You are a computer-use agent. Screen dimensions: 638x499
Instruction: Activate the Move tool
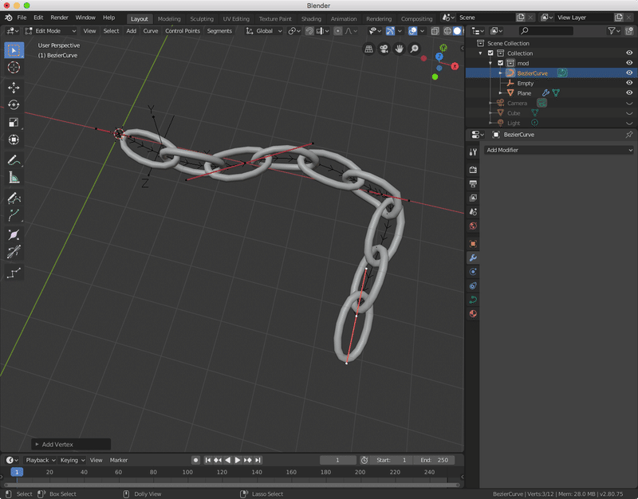click(x=14, y=88)
